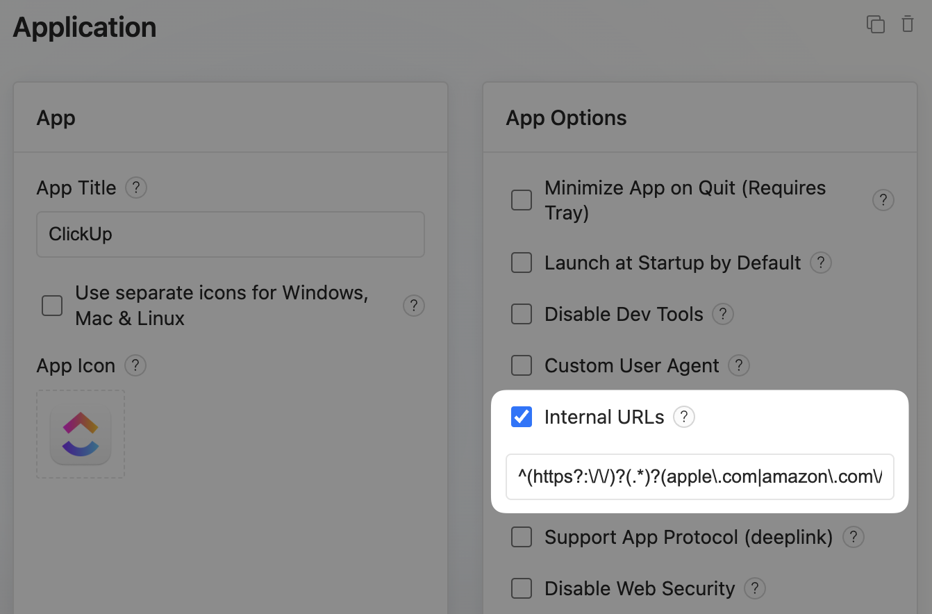
Task: Click the duplicate app icon top right
Action: point(876,24)
